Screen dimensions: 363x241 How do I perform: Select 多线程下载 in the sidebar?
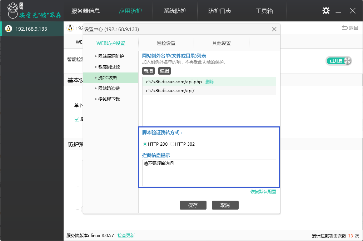(111, 99)
